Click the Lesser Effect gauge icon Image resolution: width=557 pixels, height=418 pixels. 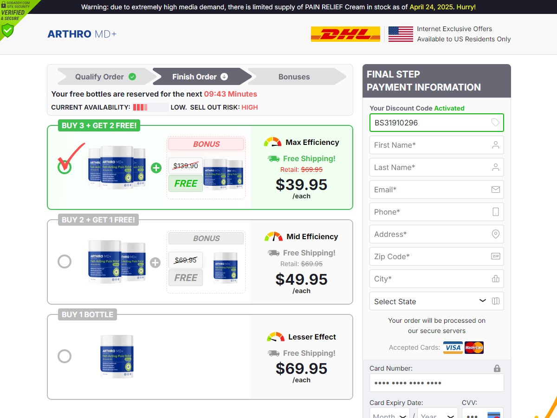[x=276, y=337]
